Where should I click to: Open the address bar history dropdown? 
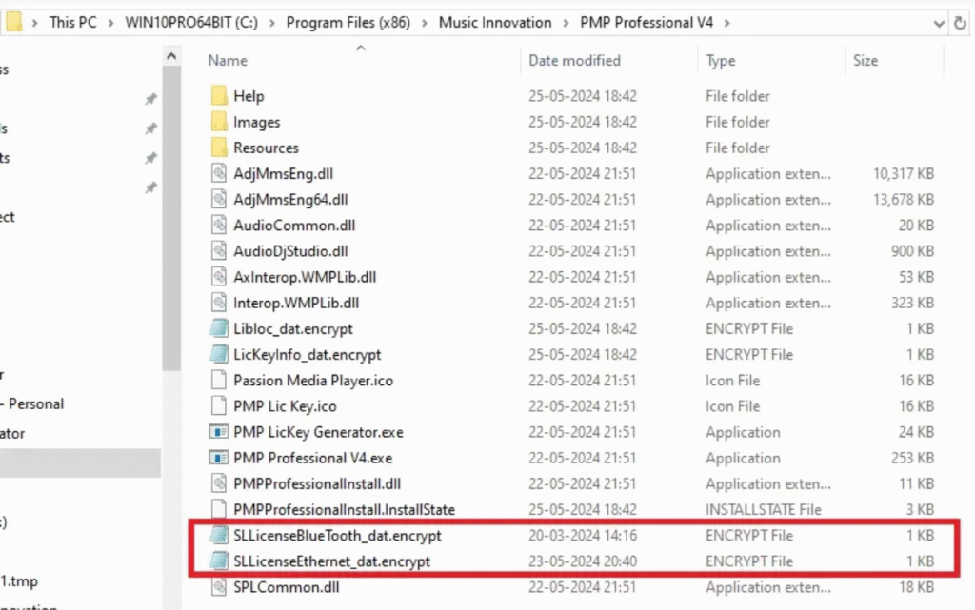[938, 24]
